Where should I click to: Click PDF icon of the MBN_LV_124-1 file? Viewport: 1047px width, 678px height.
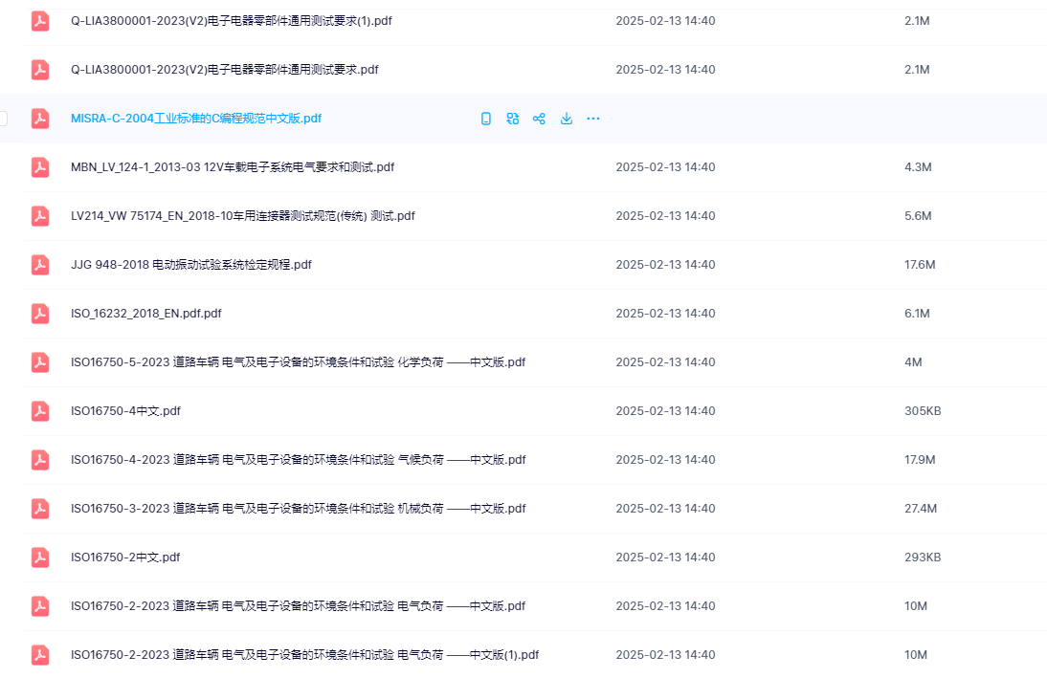[x=40, y=167]
